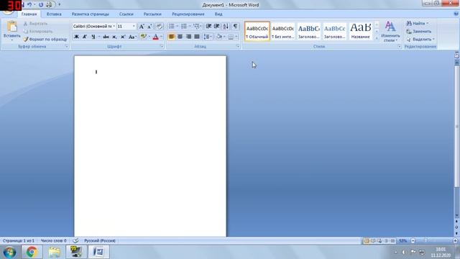Open the Windows Start menu

[x=9, y=253]
